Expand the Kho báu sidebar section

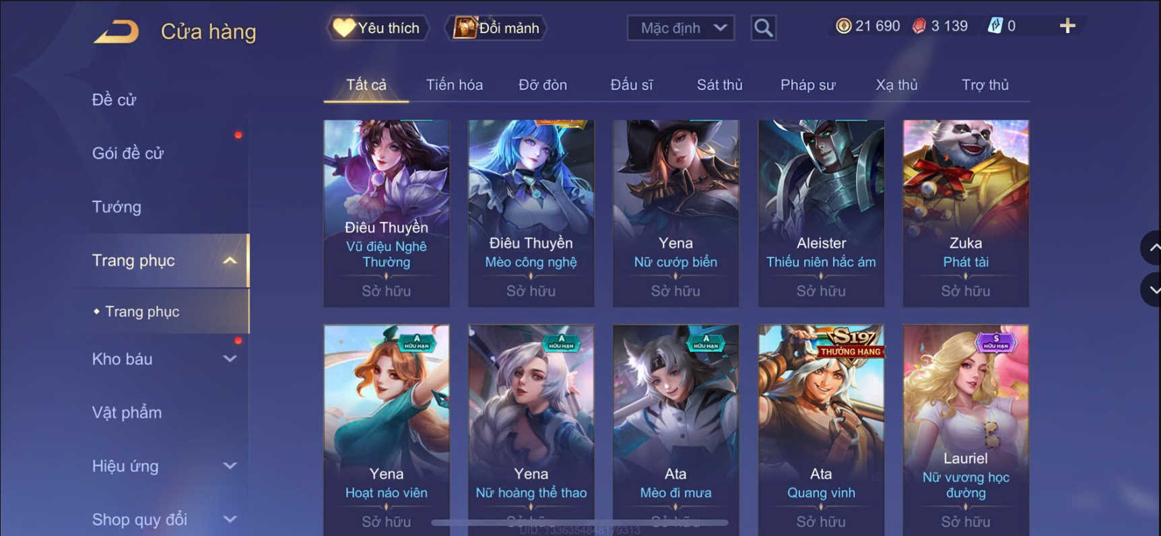pyautogui.click(x=230, y=359)
